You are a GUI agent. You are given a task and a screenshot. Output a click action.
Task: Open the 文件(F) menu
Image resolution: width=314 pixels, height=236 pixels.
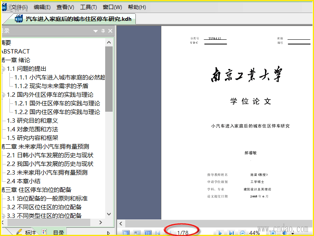click(x=18, y=7)
